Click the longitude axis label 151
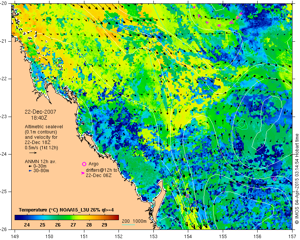 point(84,236)
